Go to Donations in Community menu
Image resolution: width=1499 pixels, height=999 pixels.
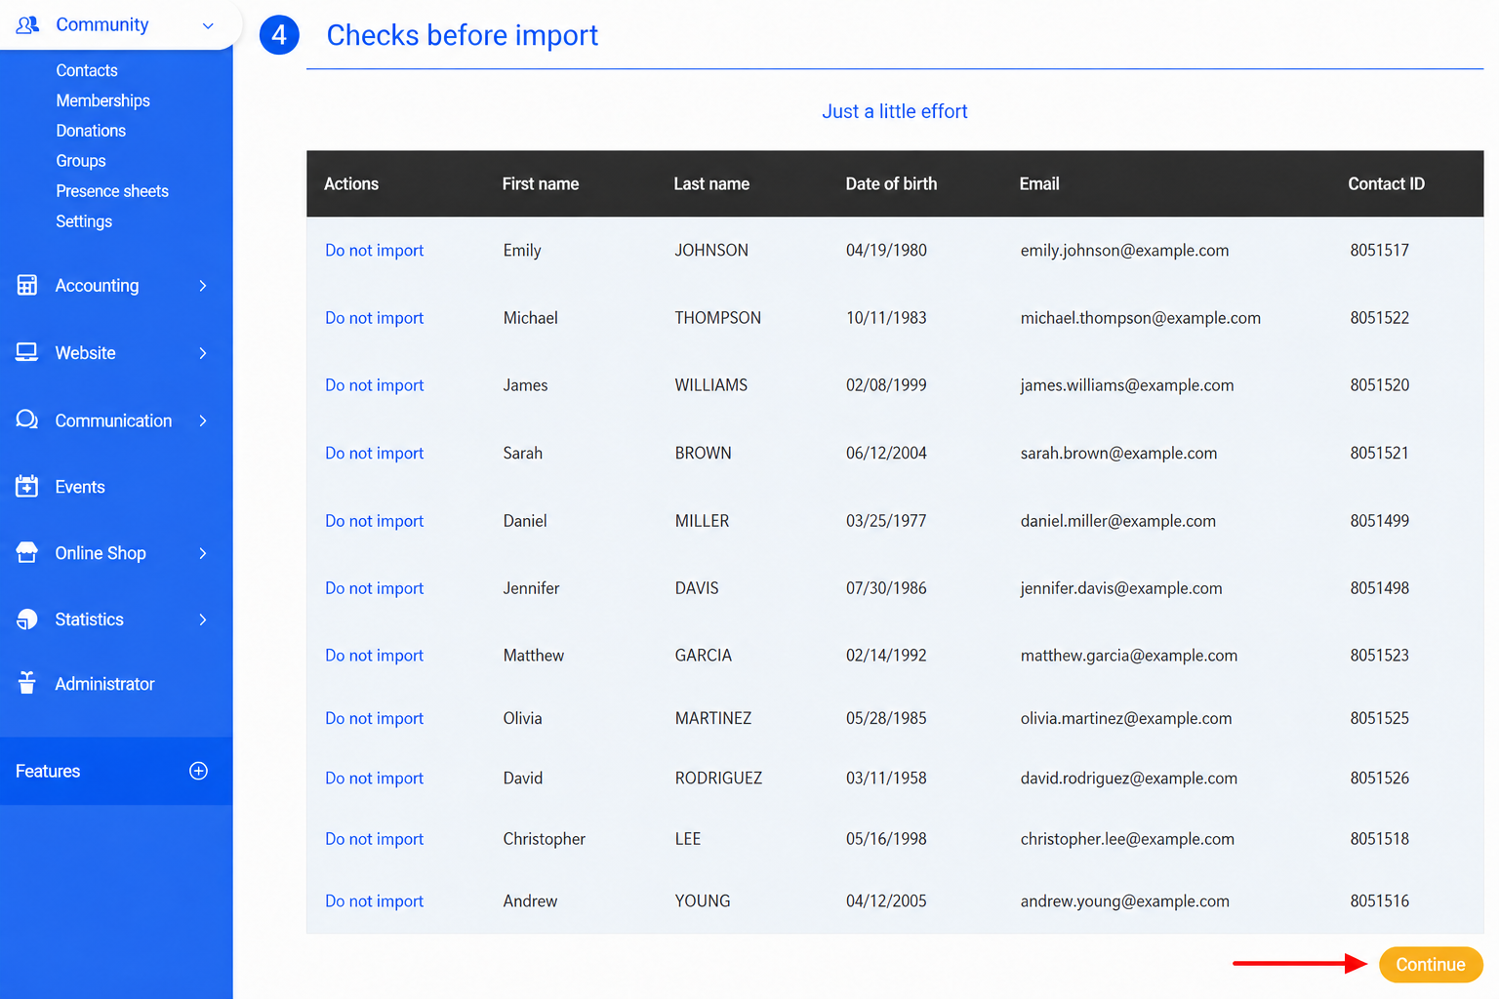pyautogui.click(x=91, y=131)
